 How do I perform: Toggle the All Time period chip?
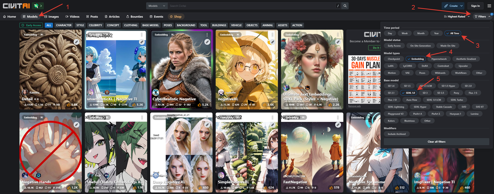pos(452,33)
